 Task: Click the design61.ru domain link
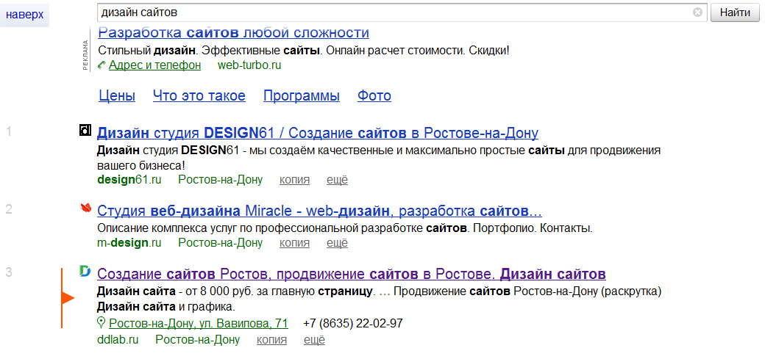[x=129, y=180]
